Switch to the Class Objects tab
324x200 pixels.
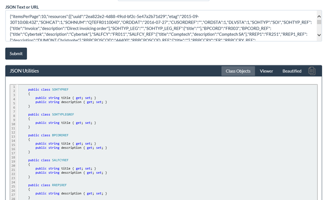coord(238,71)
